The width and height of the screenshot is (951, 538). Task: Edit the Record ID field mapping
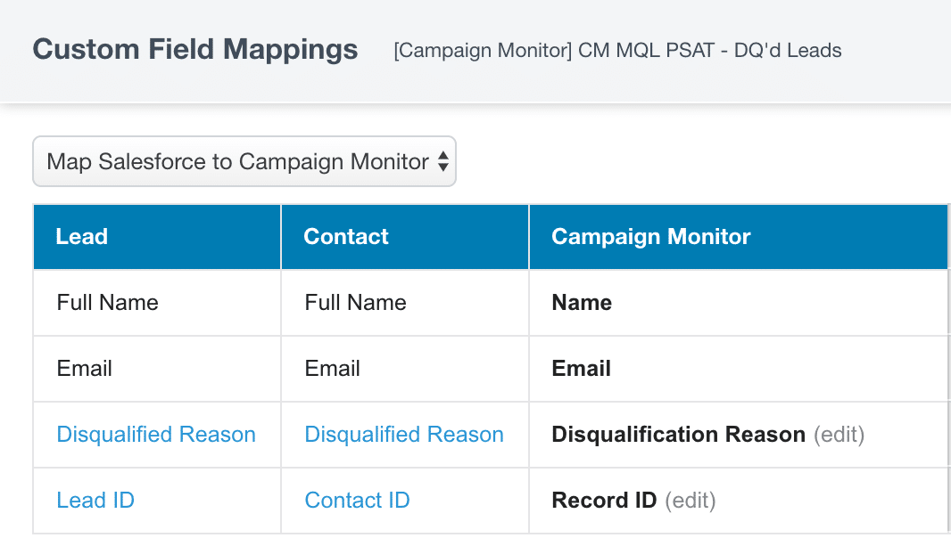[x=691, y=501]
